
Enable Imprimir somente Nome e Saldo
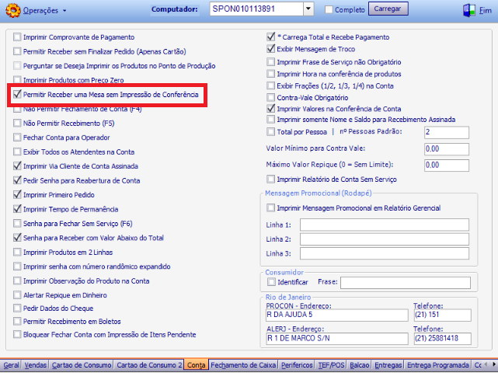(270, 120)
